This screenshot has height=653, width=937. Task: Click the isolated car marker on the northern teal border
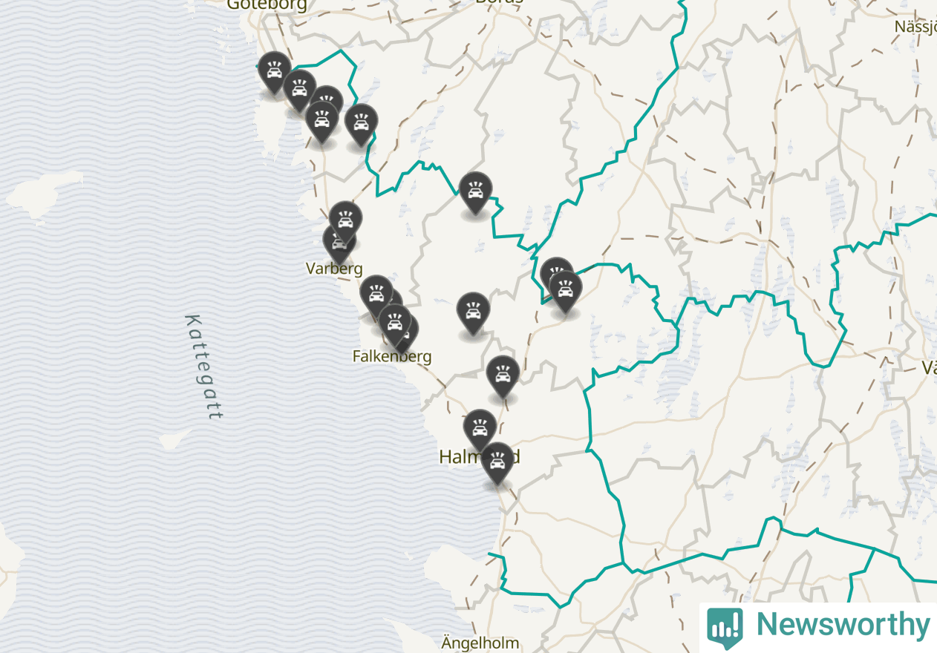(475, 191)
